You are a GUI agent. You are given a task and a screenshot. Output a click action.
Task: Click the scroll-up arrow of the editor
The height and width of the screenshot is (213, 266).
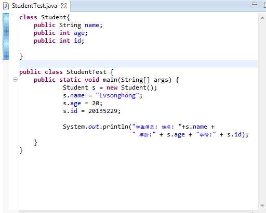point(262,18)
